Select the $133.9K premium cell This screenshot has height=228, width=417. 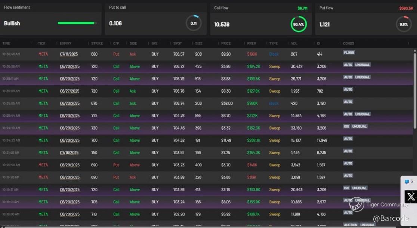[x=254, y=202]
